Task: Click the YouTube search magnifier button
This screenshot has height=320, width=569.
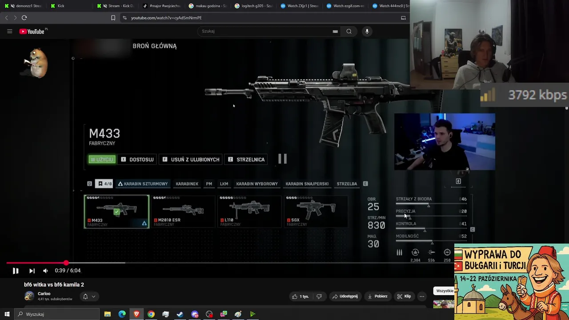Action: 349,31
